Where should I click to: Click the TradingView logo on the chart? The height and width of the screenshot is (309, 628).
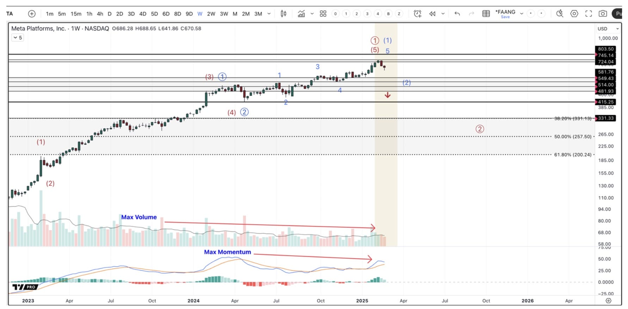[25, 287]
